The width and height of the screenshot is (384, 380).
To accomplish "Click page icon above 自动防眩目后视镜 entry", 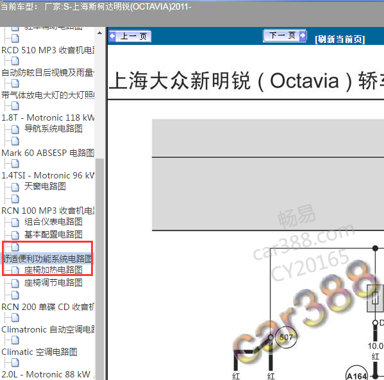I will tap(15, 60).
